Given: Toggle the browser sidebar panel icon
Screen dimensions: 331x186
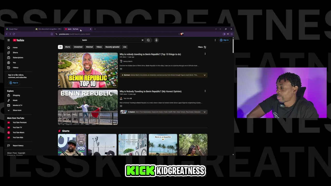Looking at the screenshot, I should [x=224, y=34].
